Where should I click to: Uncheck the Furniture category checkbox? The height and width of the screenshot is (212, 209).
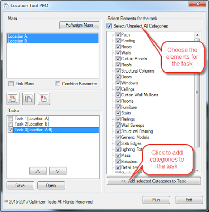point(118,107)
